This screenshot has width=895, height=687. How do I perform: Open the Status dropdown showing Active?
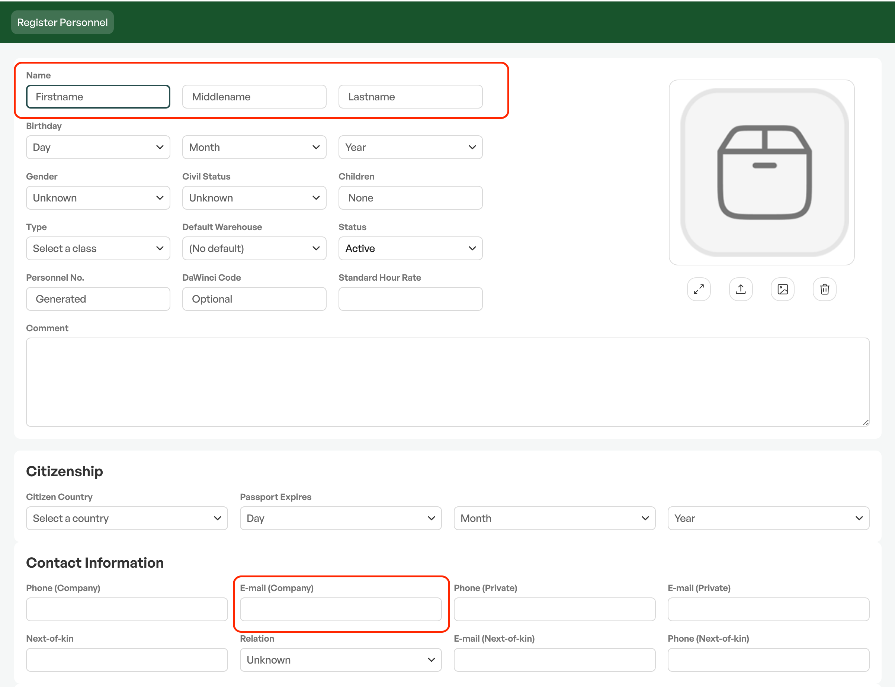point(410,248)
